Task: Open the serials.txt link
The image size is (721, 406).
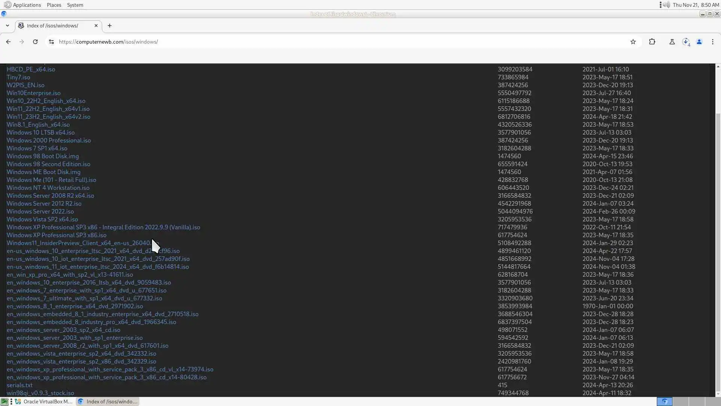Action: tap(20, 385)
